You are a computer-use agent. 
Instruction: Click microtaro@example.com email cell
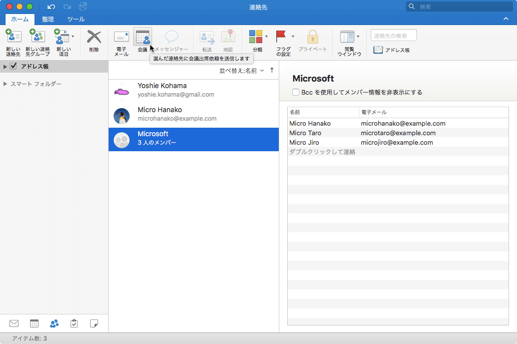pyautogui.click(x=398, y=133)
